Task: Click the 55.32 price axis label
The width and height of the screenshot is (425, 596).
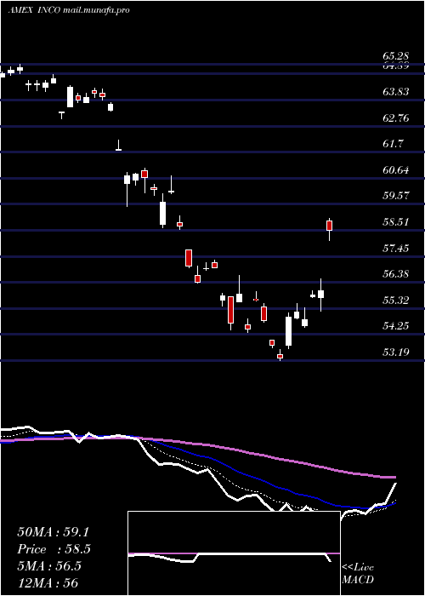Action: (x=396, y=300)
